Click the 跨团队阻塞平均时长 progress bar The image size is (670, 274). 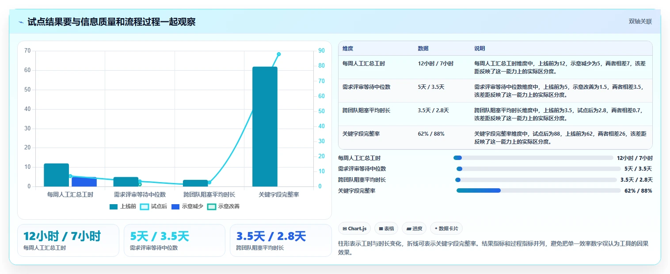pyautogui.click(x=536, y=180)
